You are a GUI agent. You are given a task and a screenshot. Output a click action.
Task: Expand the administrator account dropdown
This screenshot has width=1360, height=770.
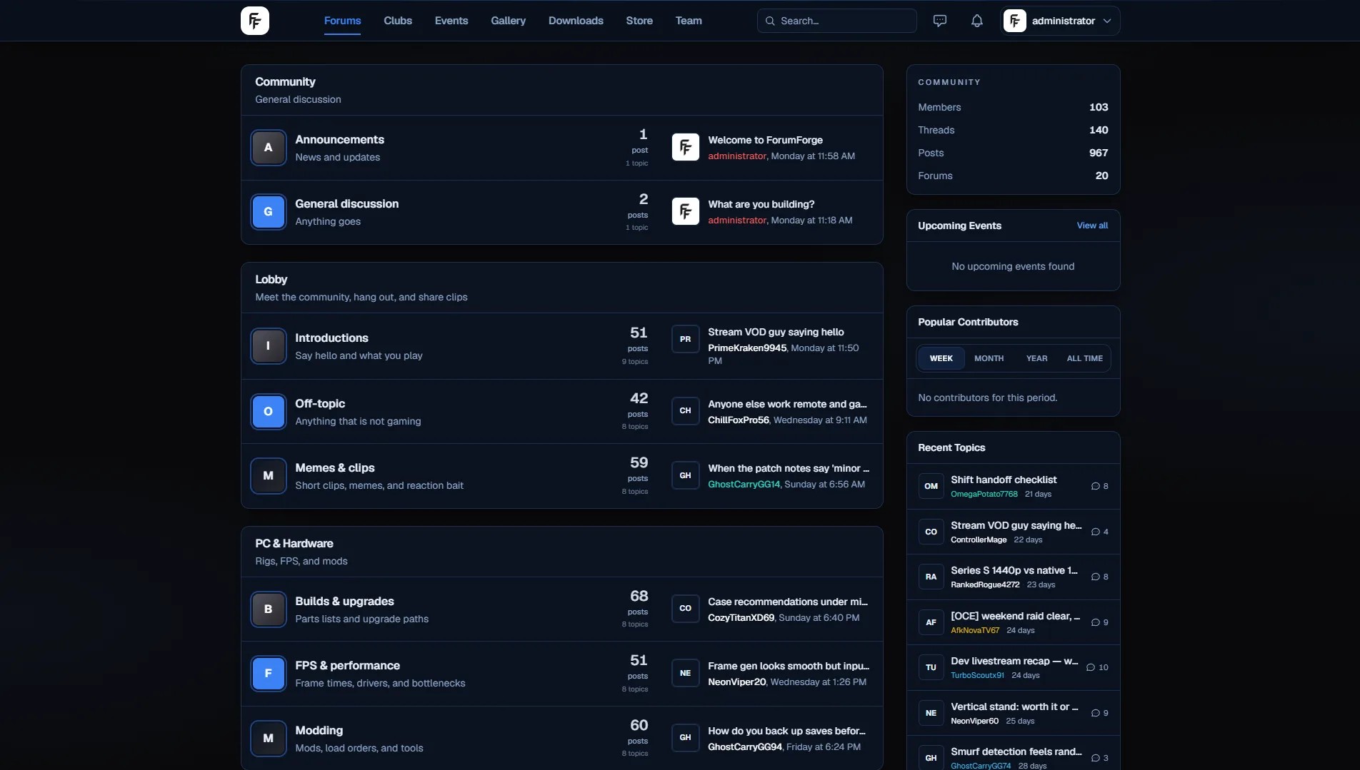pyautogui.click(x=1061, y=21)
